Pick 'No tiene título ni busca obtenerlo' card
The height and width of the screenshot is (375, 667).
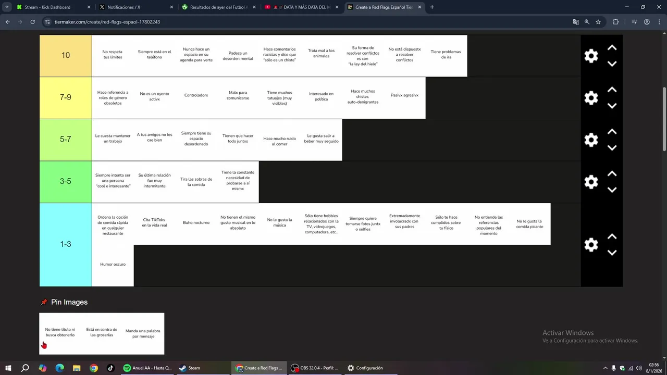click(60, 333)
